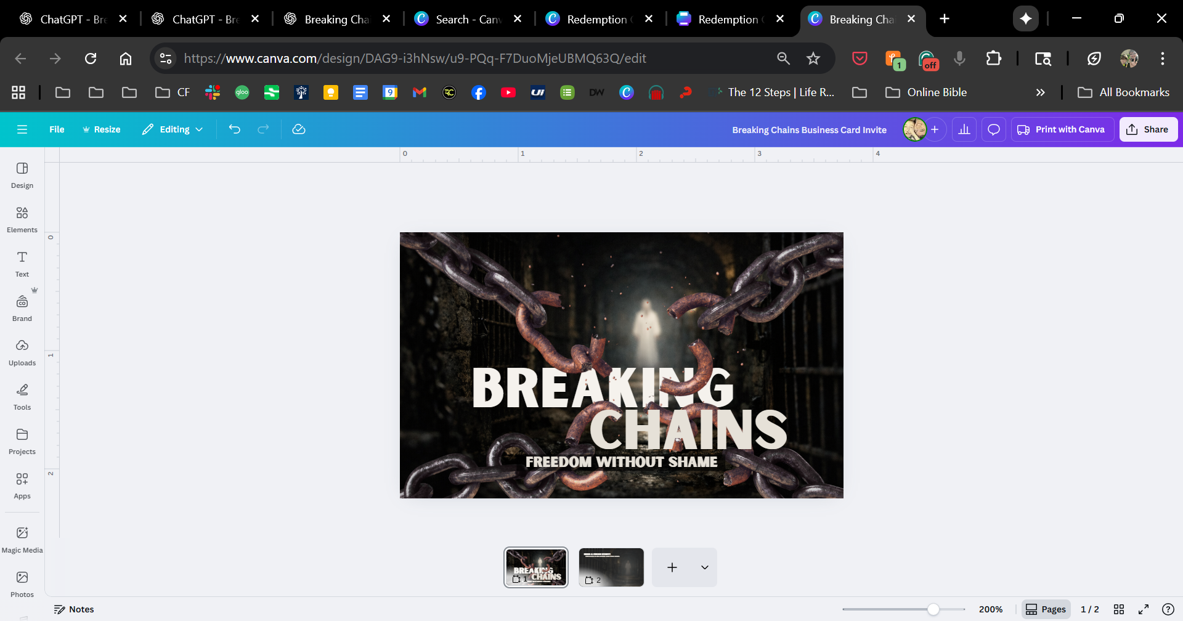1183x621 pixels.
Task: Enter fullscreen presentation mode
Action: point(1144,609)
